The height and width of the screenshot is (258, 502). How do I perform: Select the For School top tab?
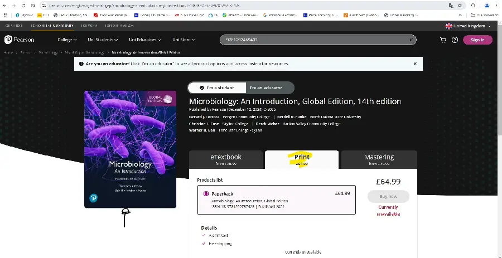pyautogui.click(x=14, y=26)
